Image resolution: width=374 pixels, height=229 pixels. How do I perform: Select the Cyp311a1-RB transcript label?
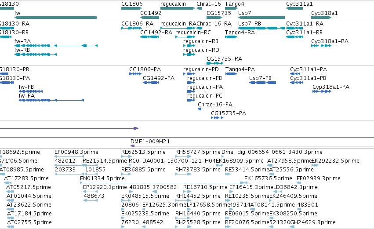[305, 32]
